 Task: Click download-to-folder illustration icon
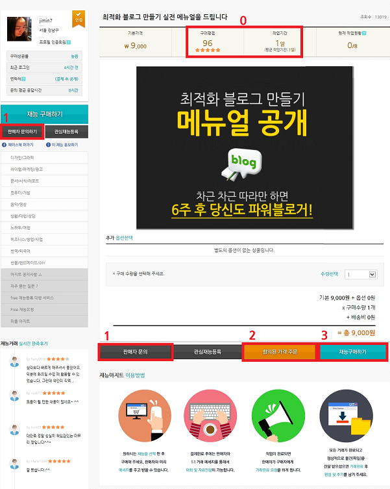(x=346, y=416)
